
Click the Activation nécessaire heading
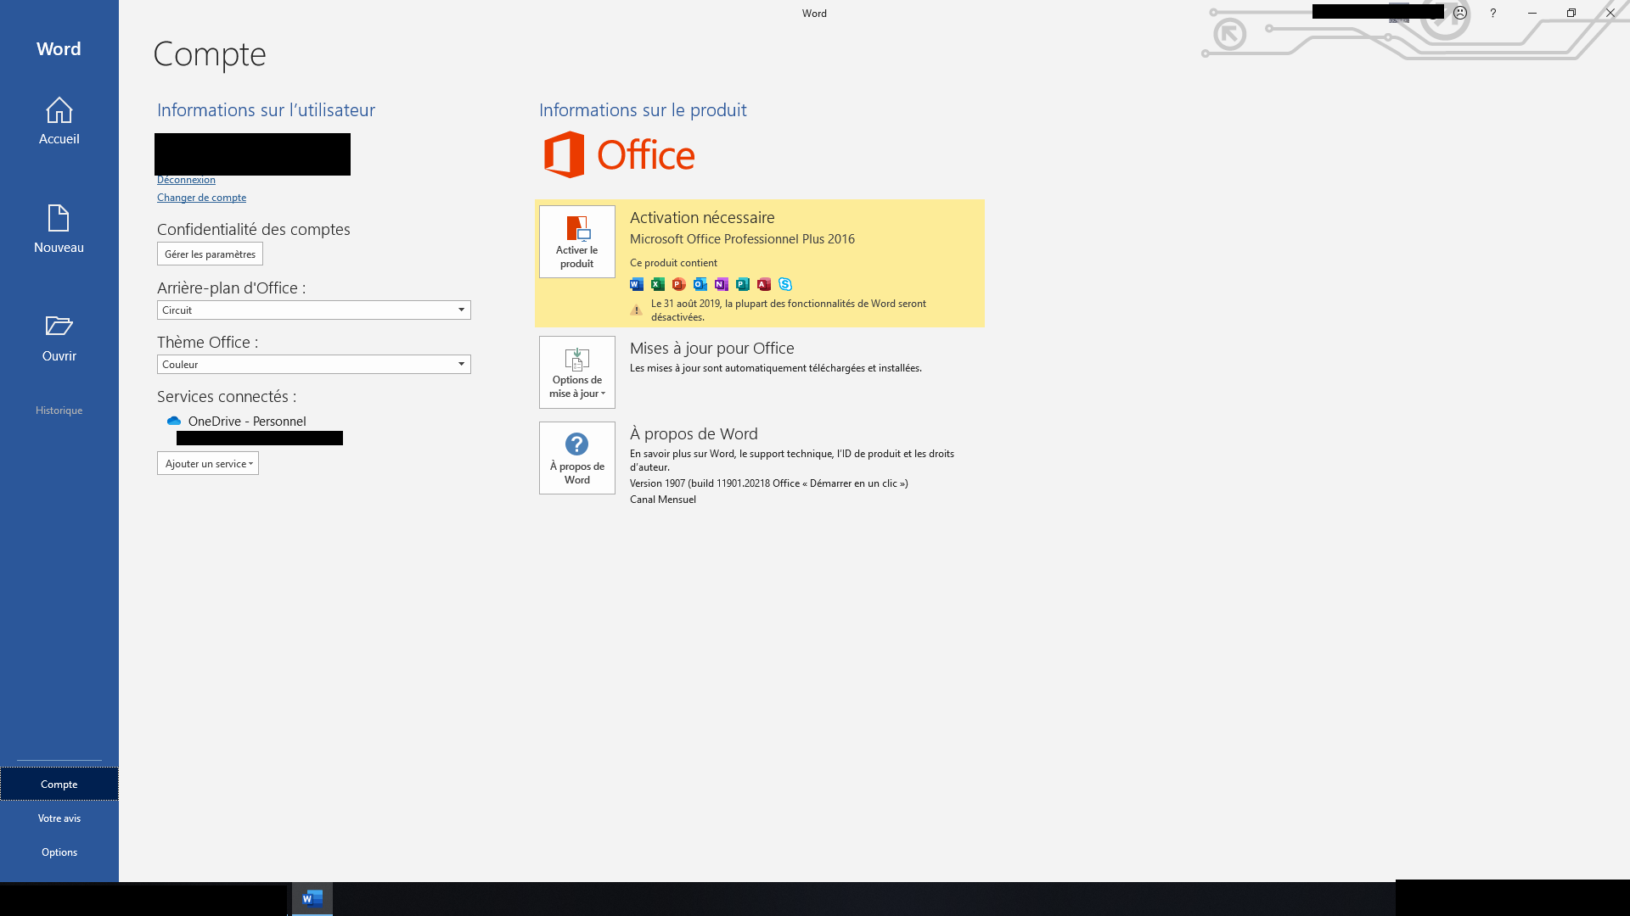[702, 218]
